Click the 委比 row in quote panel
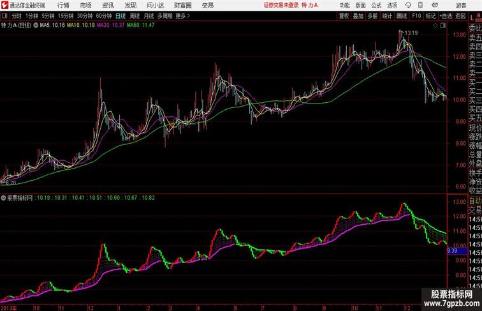The image size is (482, 311). click(x=475, y=28)
